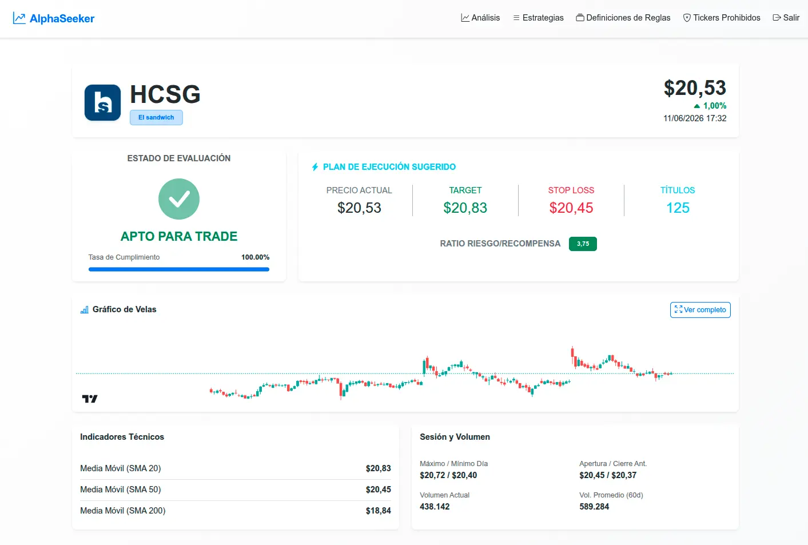Image resolution: width=808 pixels, height=545 pixels.
Task: Click the Gráfico de Velas bar-chart icon
Action: point(85,309)
